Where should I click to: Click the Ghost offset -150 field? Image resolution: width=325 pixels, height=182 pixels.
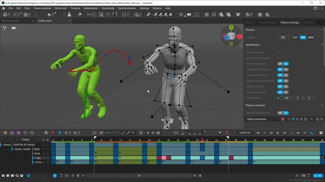(286, 98)
